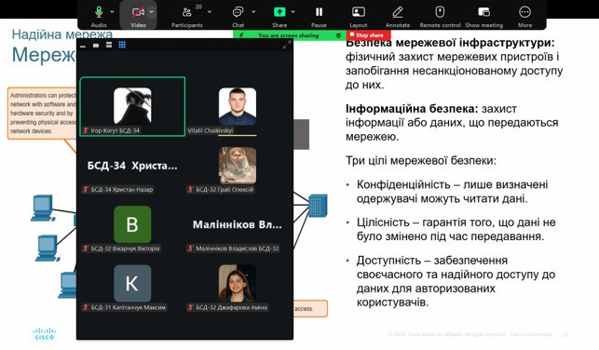Select the Annotate pencil tool
599x350 pixels.
397,12
